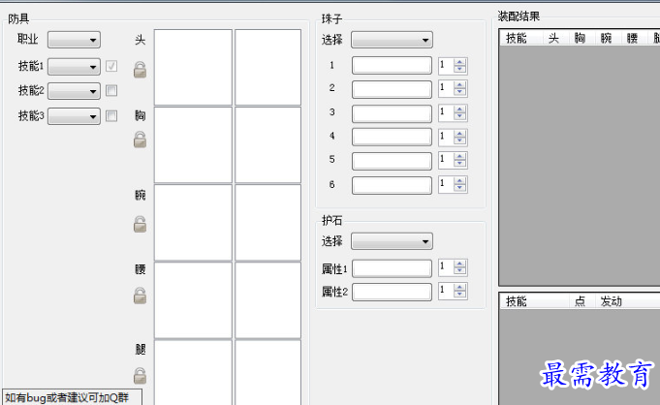This screenshot has height=405, width=660.
Task: Click the 腰 column header in 装配结果
Action: click(634, 38)
